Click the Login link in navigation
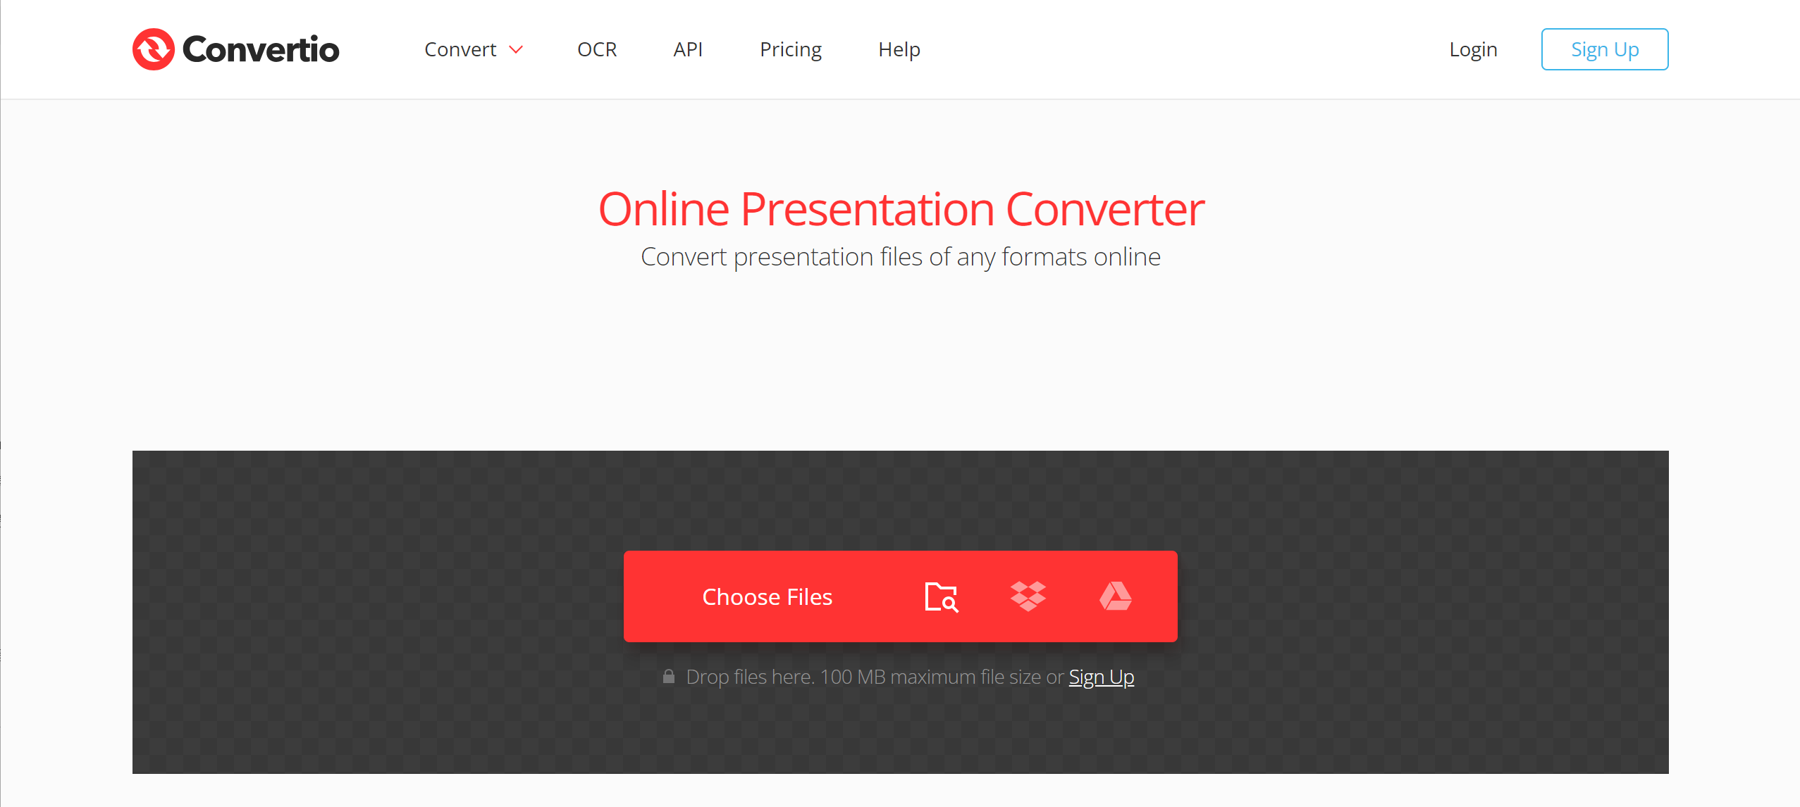This screenshot has height=807, width=1800. tap(1473, 48)
